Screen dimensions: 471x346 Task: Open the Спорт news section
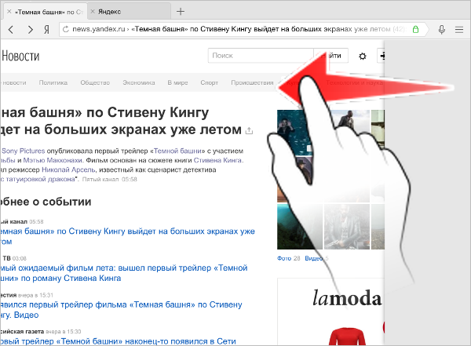(x=210, y=82)
